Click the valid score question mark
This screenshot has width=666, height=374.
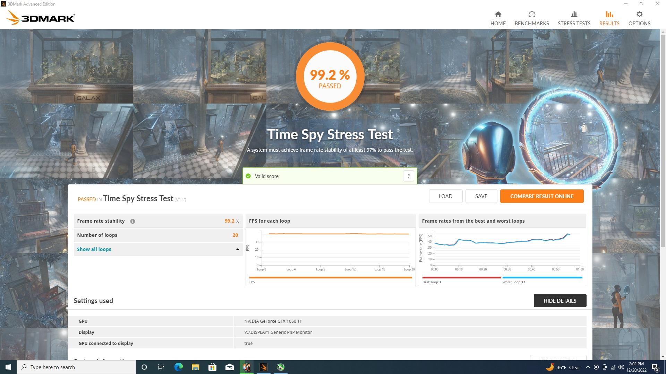click(408, 176)
